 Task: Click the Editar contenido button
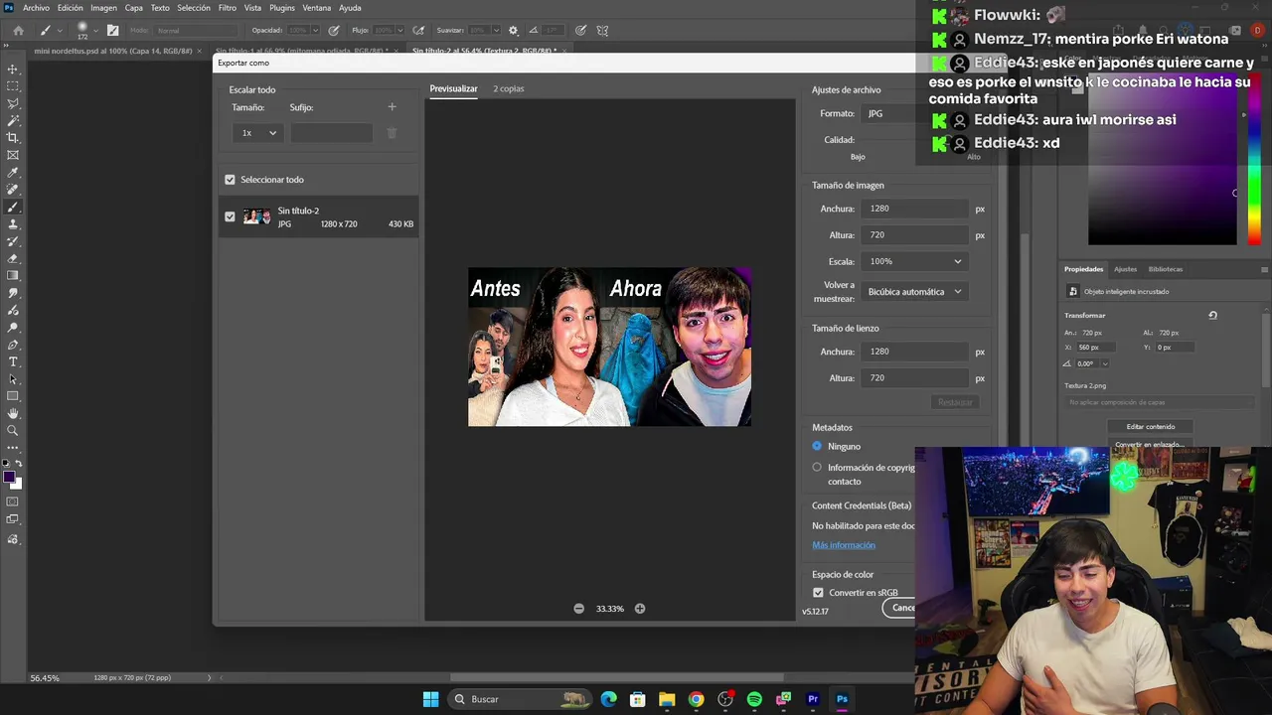click(1151, 427)
